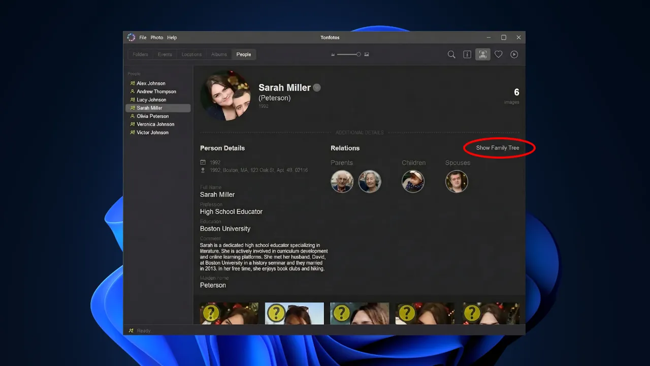This screenshot has width=650, height=366.
Task: Click Sarah Miller's large round profile photo
Action: tap(225, 96)
